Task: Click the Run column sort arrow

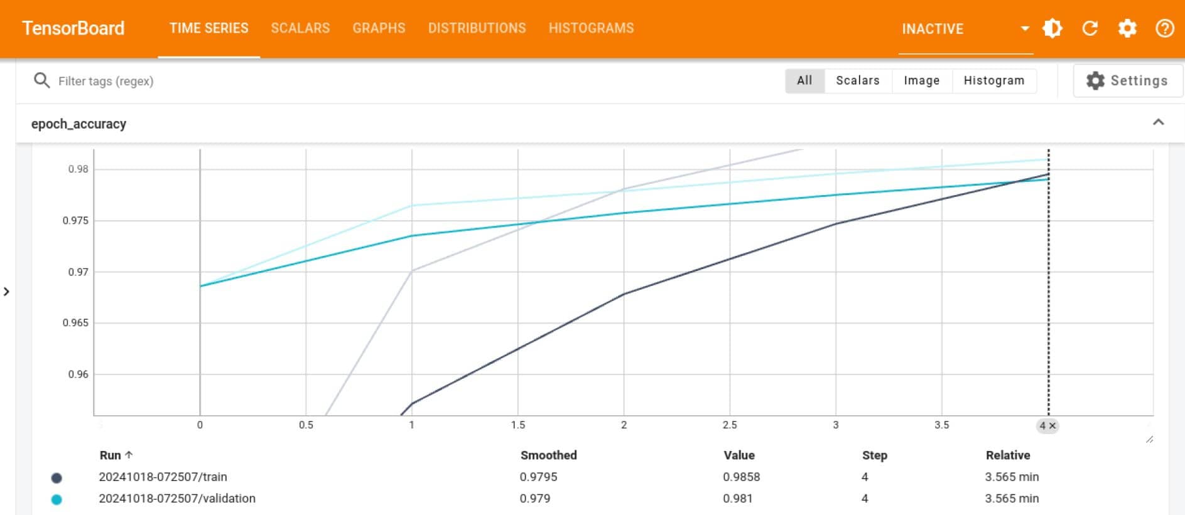Action: [x=129, y=455]
